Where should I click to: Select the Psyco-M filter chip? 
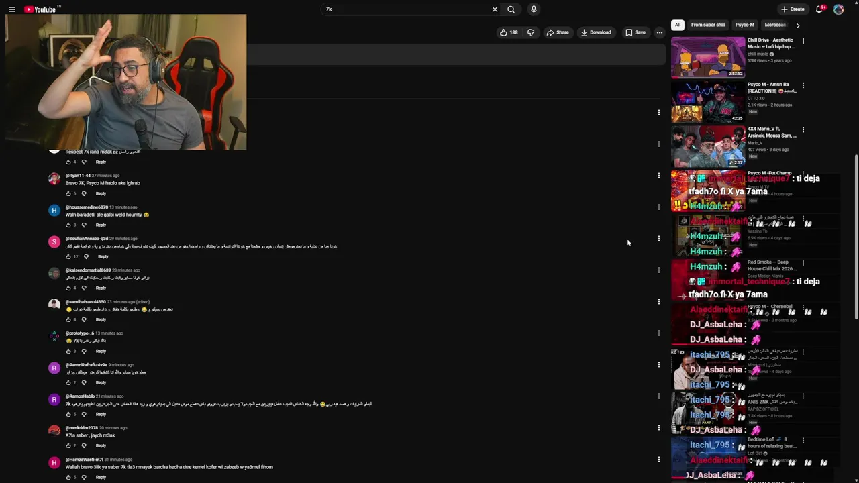745,25
